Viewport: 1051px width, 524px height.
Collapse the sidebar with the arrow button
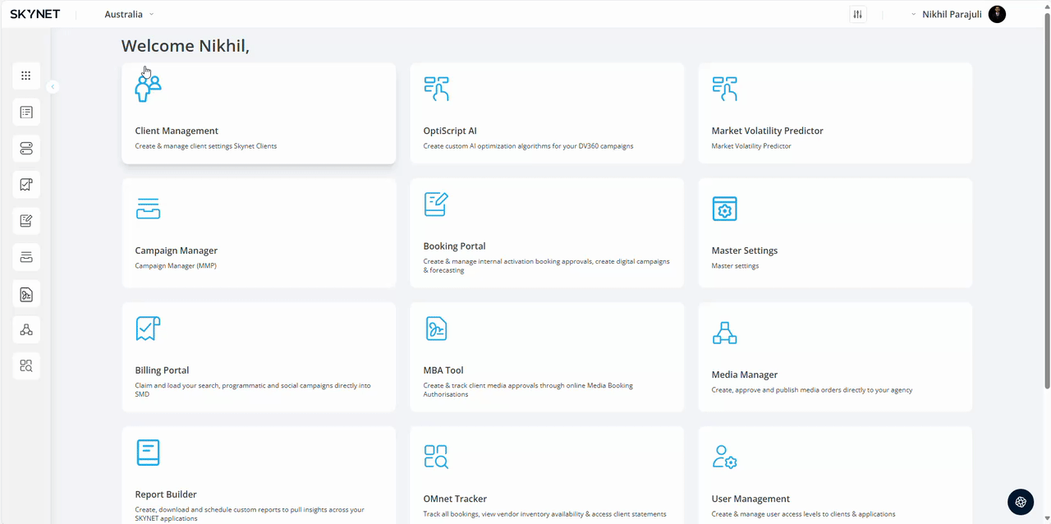coord(53,87)
